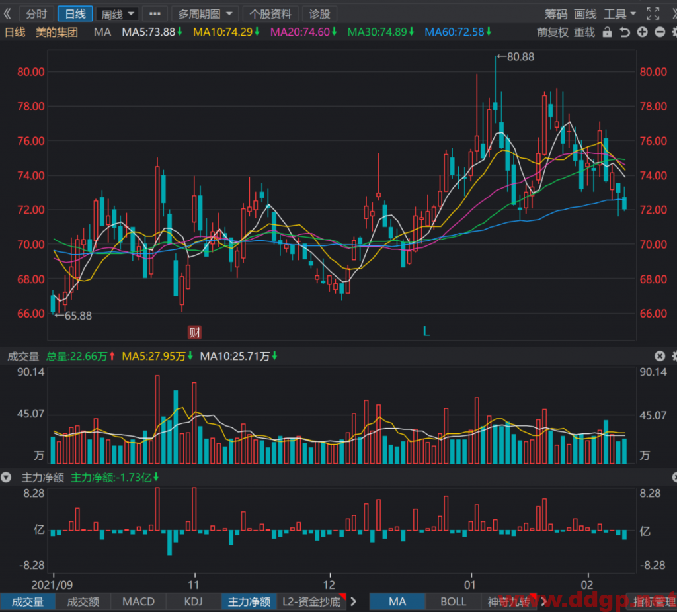The width and height of the screenshot is (677, 612).
Task: Click the 65.88 low price label
Action: point(78,316)
